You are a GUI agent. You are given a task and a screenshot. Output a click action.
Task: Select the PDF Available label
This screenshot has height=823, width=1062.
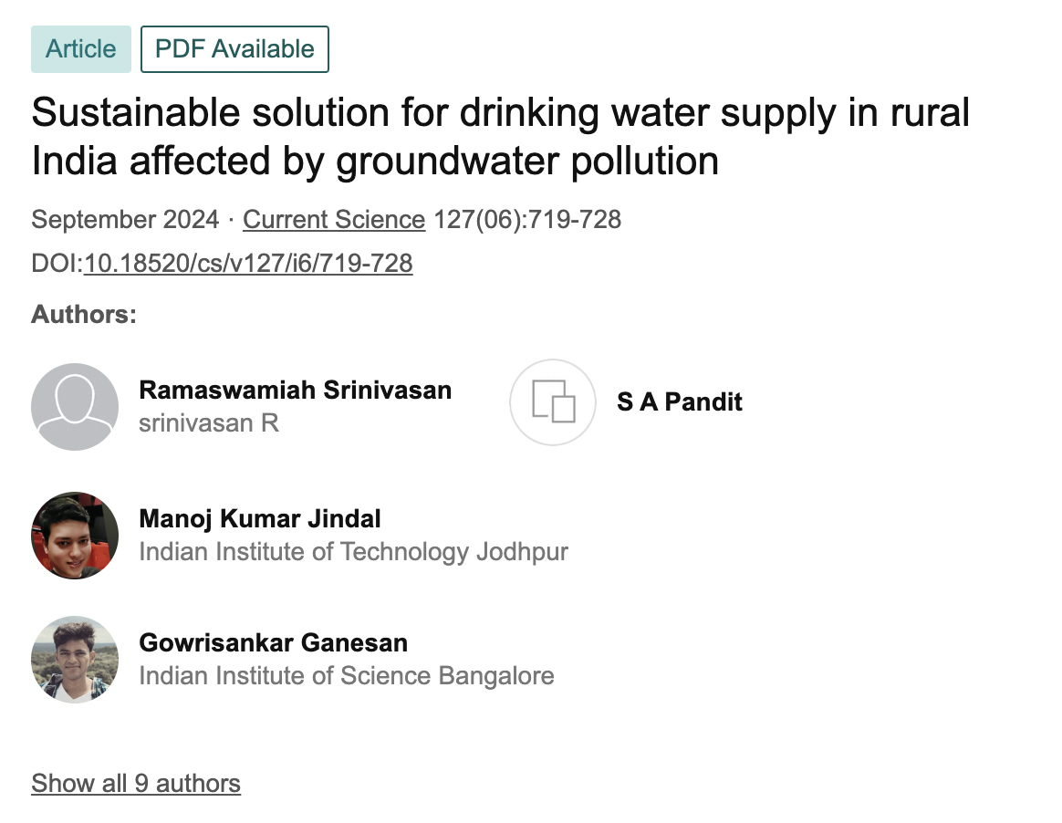pos(234,49)
